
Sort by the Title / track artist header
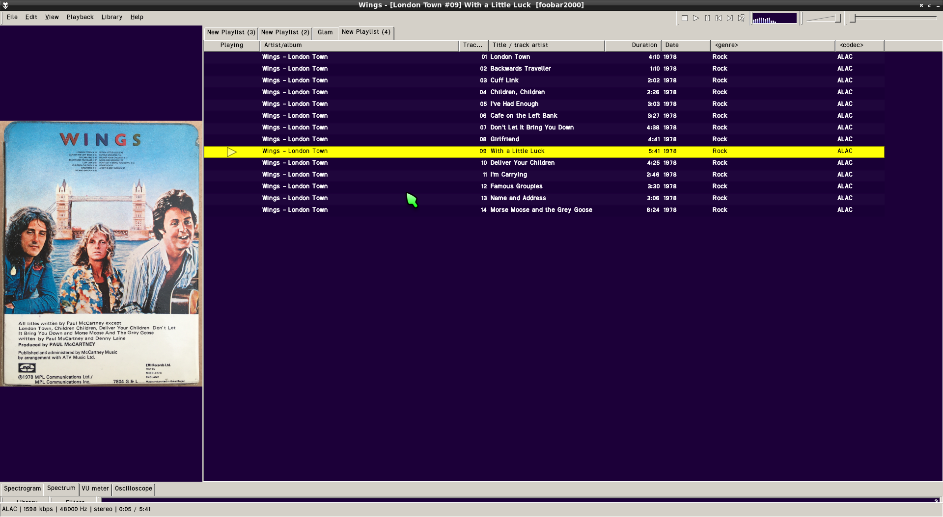[x=547, y=45]
